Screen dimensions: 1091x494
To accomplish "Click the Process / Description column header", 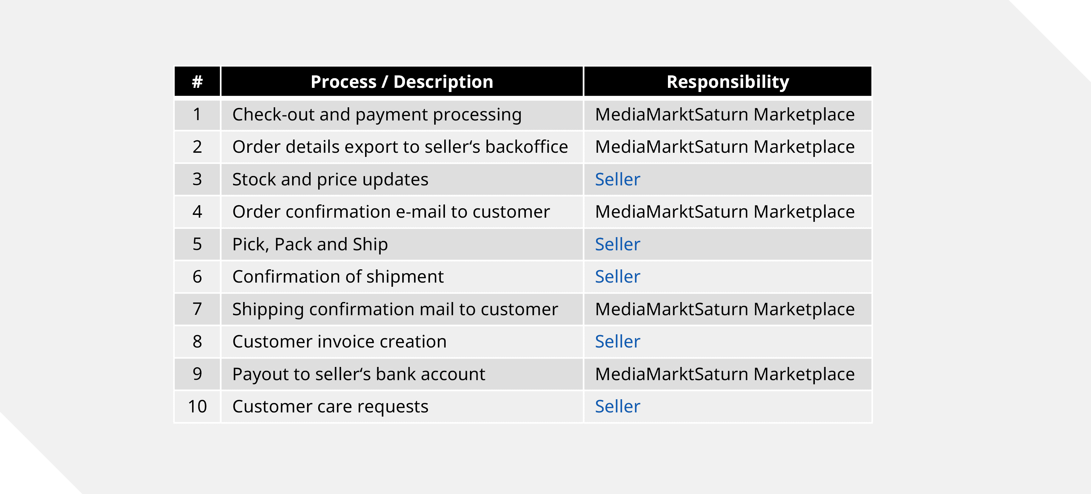I will pyautogui.click(x=402, y=82).
